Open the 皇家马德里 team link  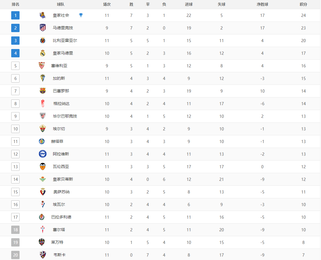pos(63,53)
